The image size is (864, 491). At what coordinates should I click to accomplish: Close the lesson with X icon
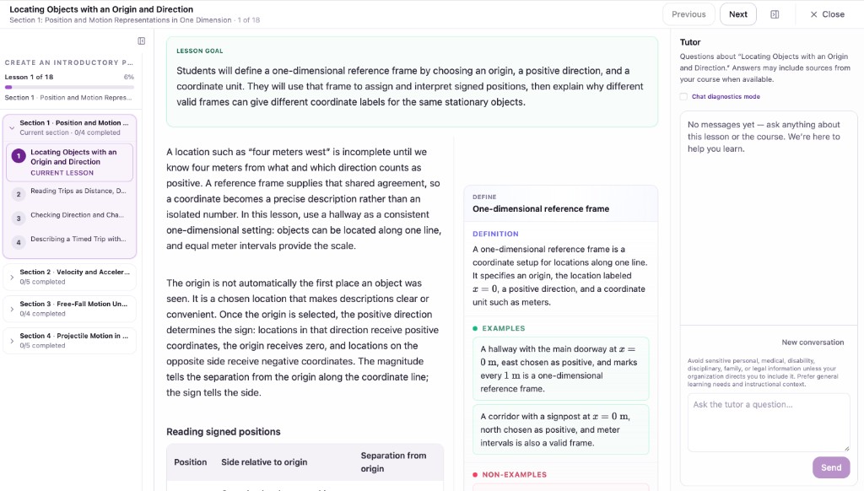click(x=814, y=14)
